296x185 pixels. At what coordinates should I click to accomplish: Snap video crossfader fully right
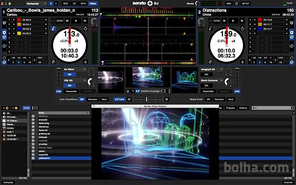tap(166, 99)
